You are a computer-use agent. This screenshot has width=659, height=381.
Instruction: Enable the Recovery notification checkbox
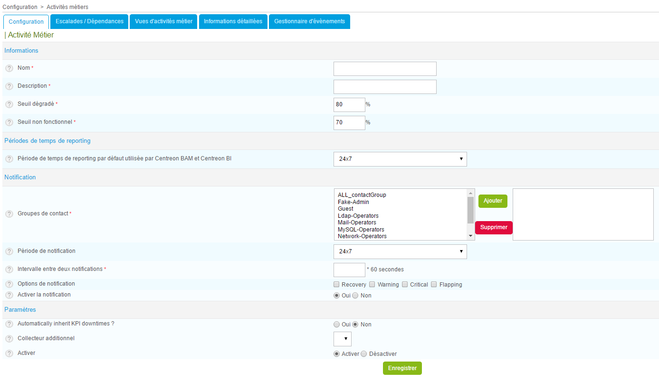click(x=337, y=285)
